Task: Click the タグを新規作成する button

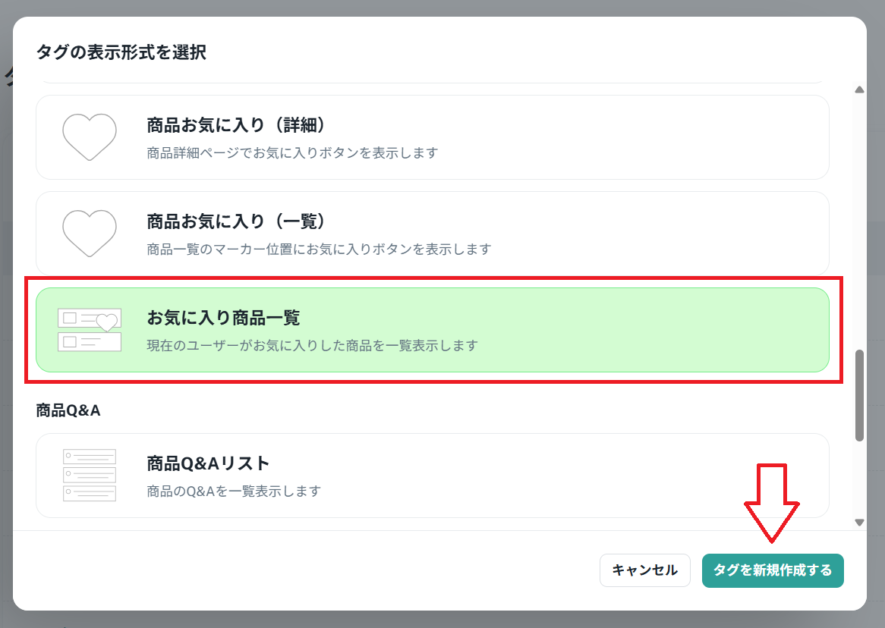Action: click(773, 570)
